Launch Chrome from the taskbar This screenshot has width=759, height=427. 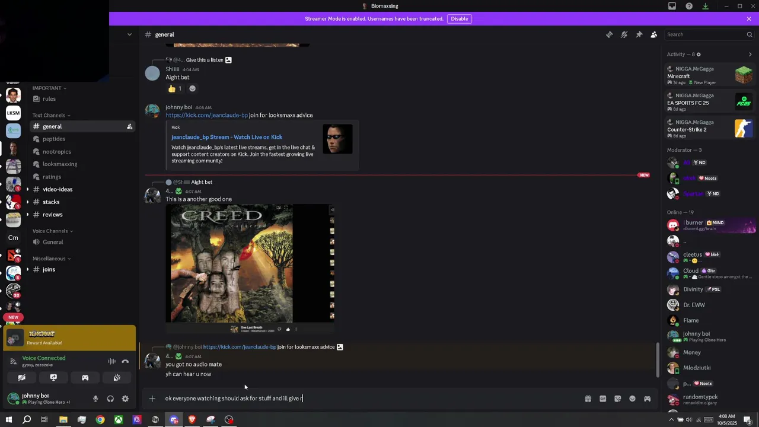tap(100, 420)
